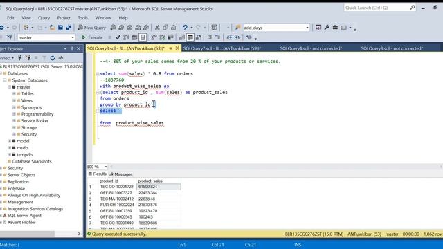Click Refresh icon in Object Explorer

(x=53, y=58)
